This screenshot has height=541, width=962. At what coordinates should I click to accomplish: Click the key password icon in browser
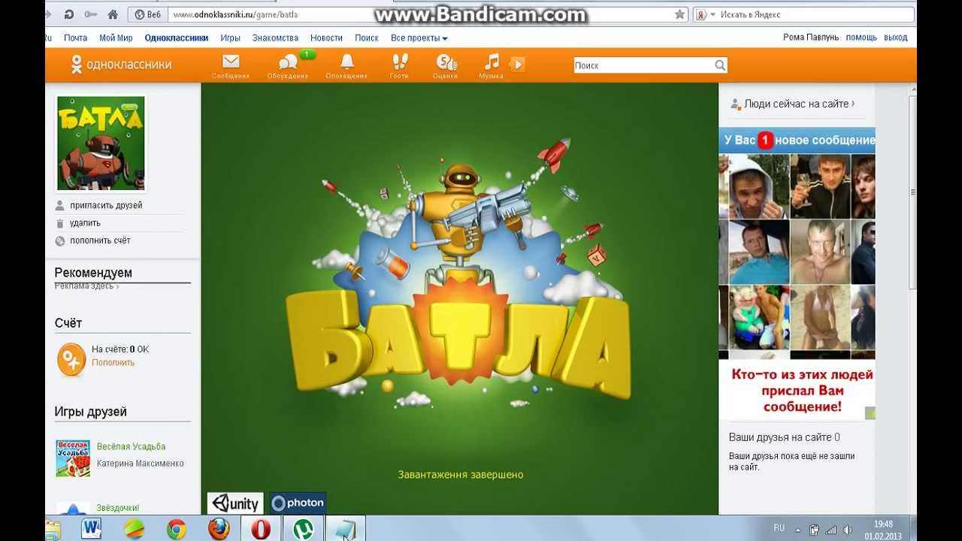tap(90, 14)
